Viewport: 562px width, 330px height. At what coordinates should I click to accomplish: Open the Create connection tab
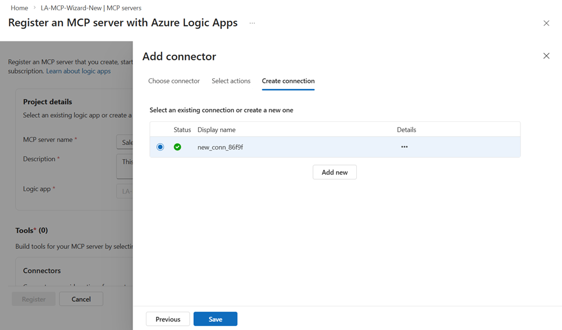tap(288, 81)
